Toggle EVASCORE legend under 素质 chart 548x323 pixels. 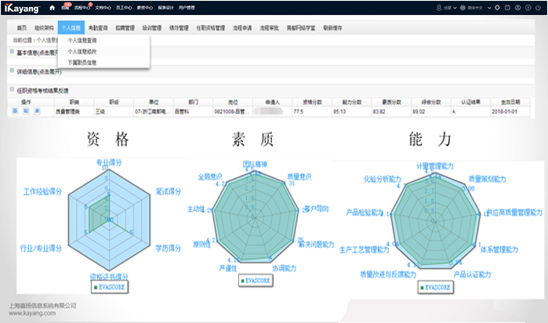(256, 279)
